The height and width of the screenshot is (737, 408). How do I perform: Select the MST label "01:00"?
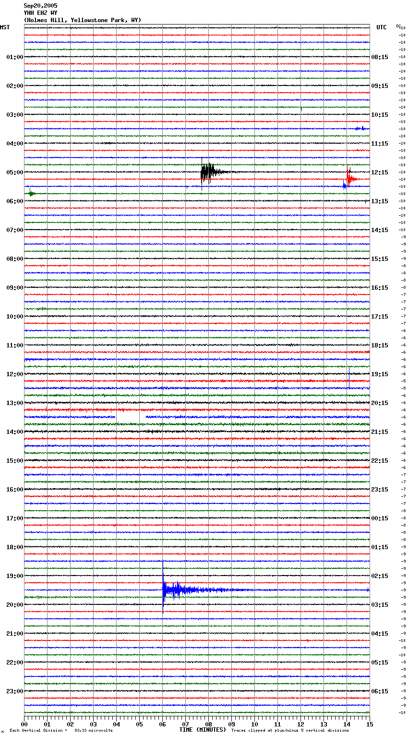[x=15, y=57]
